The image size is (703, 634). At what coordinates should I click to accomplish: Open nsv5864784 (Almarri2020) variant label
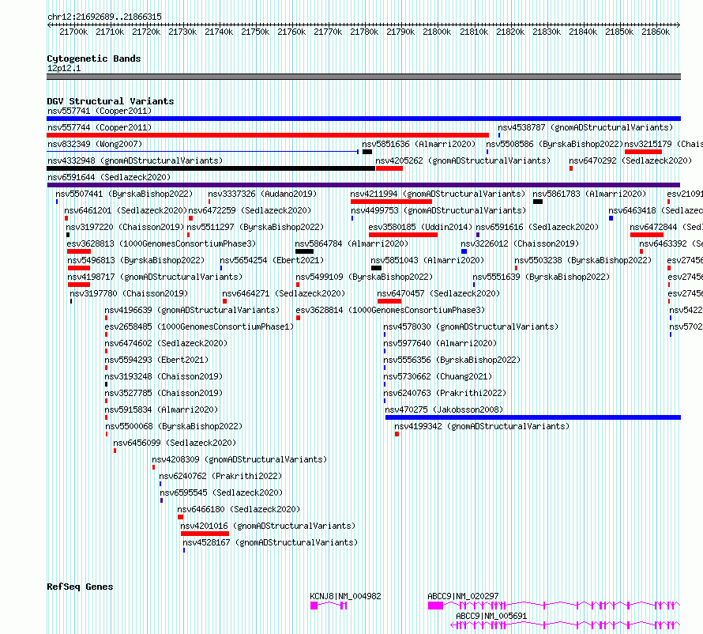pos(352,243)
